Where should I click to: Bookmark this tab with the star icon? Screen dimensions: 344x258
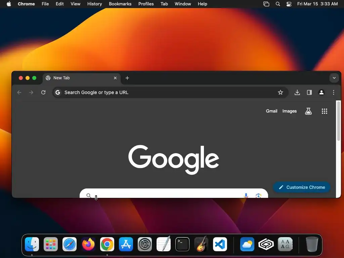pyautogui.click(x=281, y=92)
